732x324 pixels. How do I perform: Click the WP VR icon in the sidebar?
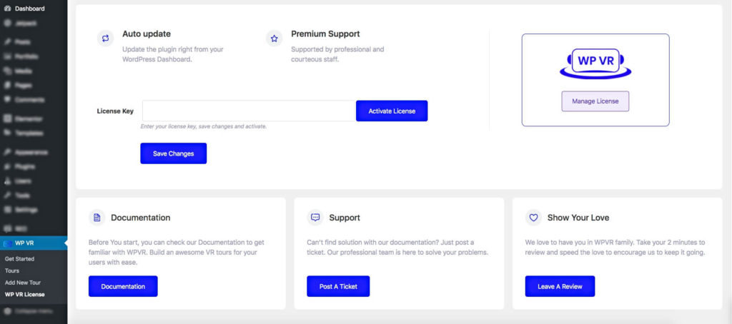[7, 243]
